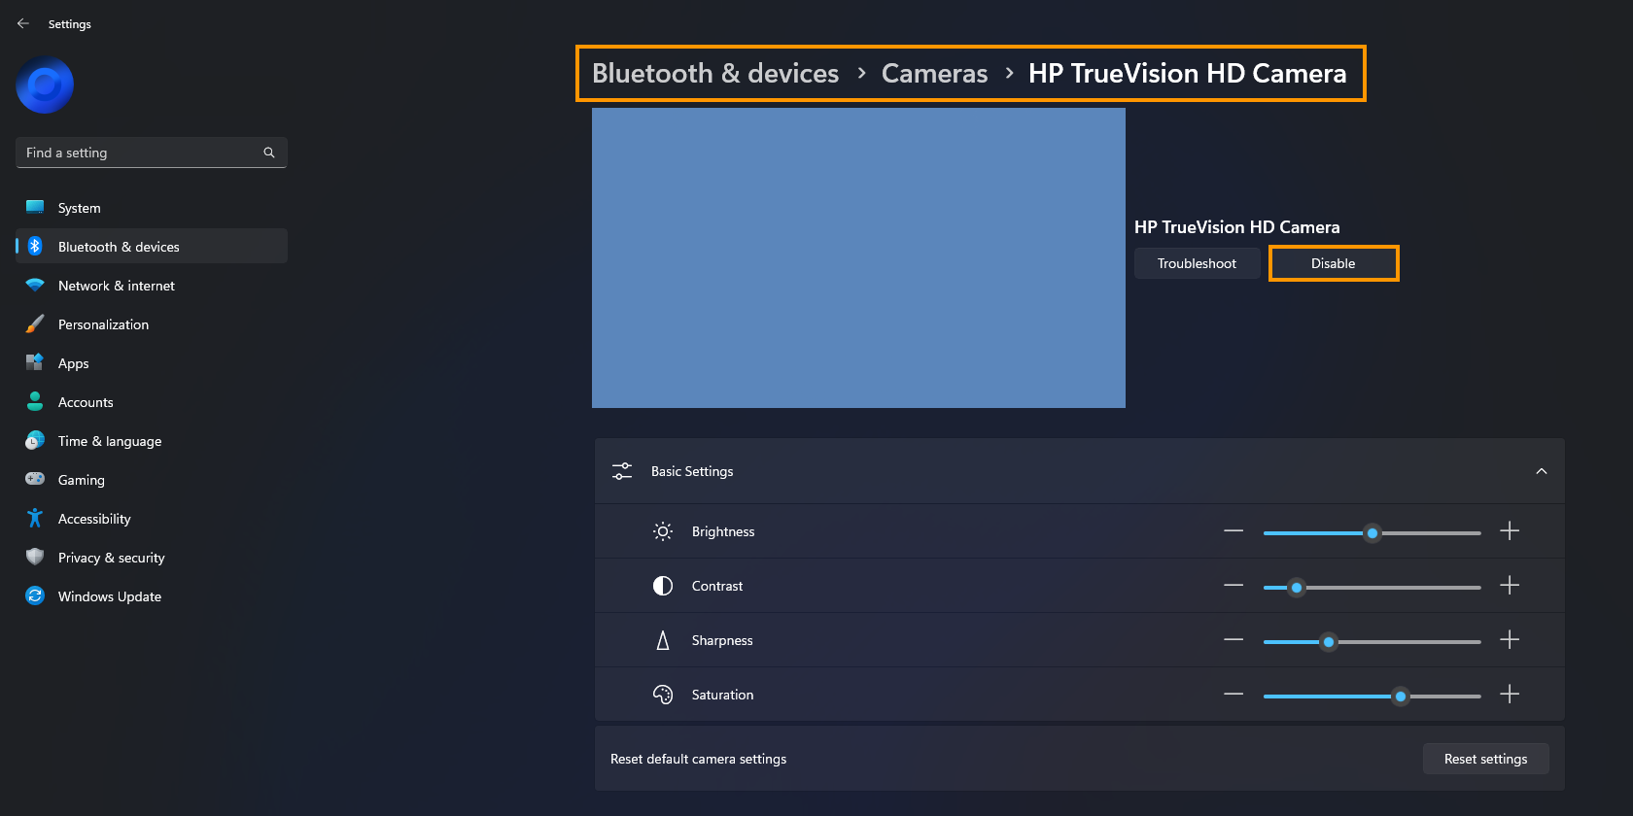
Task: Click the Brightness sun icon
Action: (x=663, y=531)
